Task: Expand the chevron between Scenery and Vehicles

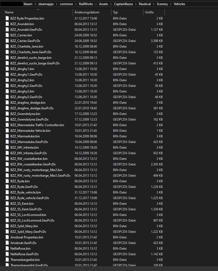Action: click(171, 4)
